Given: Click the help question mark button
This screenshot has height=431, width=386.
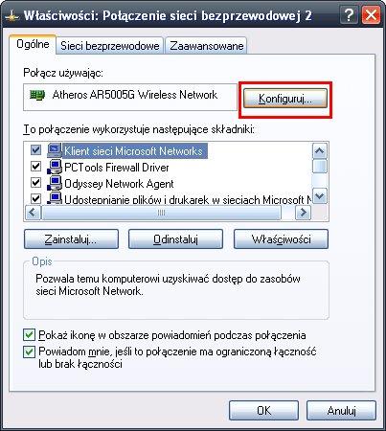Looking at the screenshot, I should 349,14.
